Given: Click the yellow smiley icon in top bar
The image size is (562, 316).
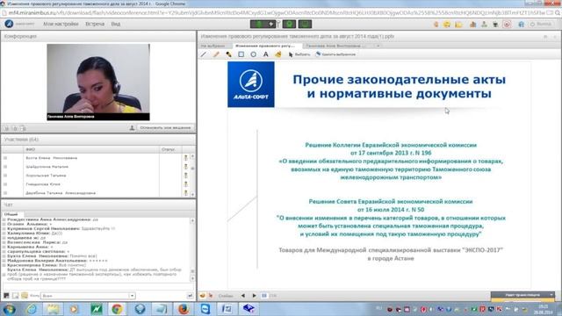Looking at the screenshot, I should pyautogui.click(x=447, y=24).
